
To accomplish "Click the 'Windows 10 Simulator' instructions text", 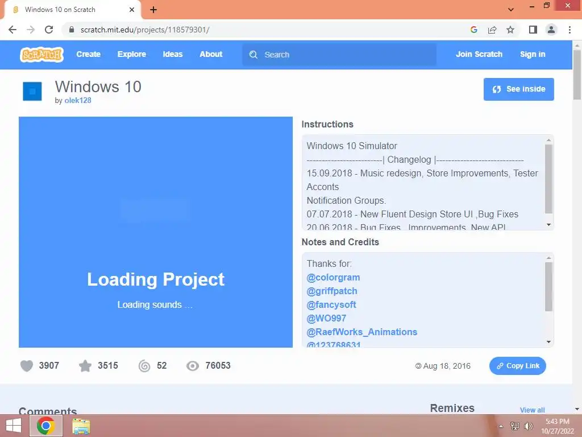I will (x=351, y=146).
